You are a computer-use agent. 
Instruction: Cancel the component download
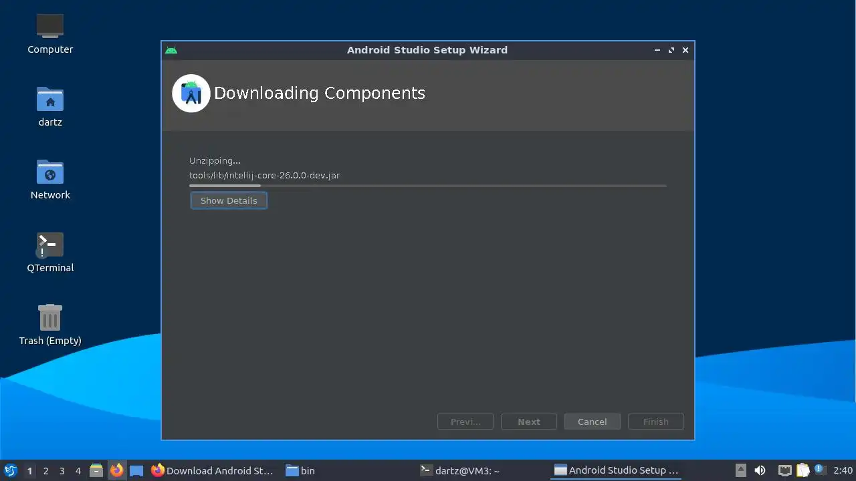coord(592,422)
